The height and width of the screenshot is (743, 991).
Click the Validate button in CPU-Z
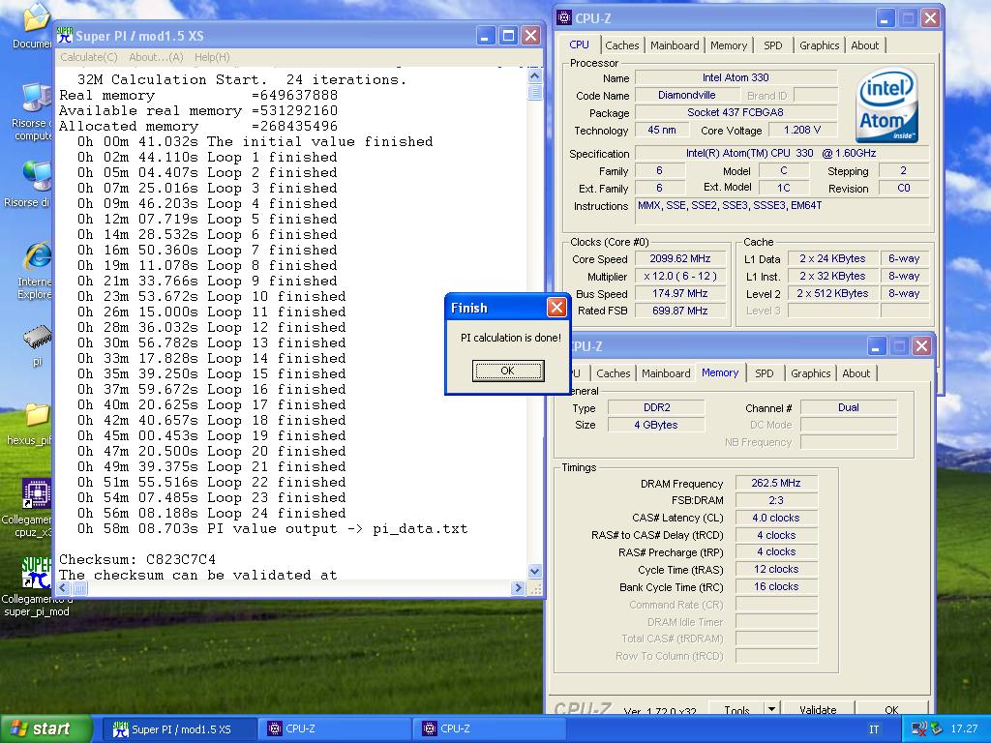[817, 709]
